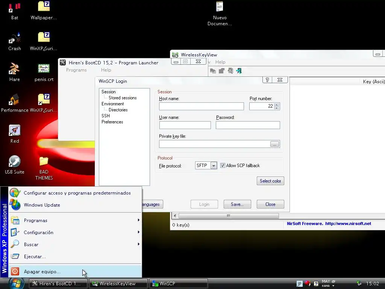
Task: Click the scrollbar left arrow in WirelessKeyView
Action: point(175,216)
